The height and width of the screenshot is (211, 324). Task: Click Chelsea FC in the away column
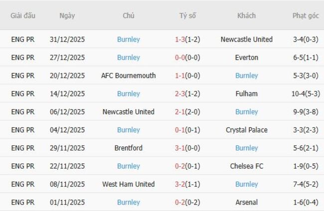(246, 166)
